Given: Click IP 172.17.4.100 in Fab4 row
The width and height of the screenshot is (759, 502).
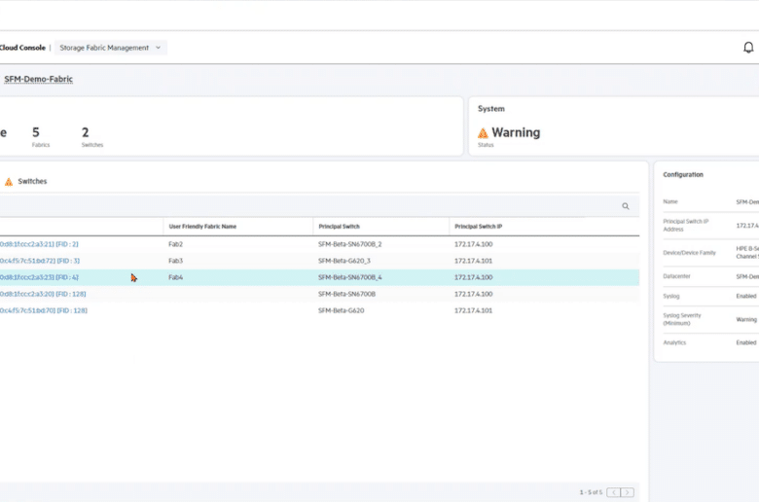Looking at the screenshot, I should pyautogui.click(x=473, y=277).
